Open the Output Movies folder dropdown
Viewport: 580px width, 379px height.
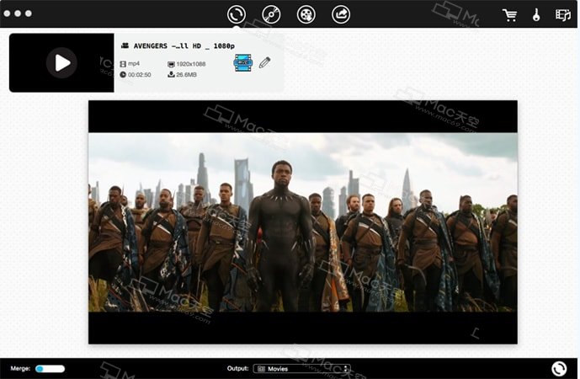pos(302,369)
